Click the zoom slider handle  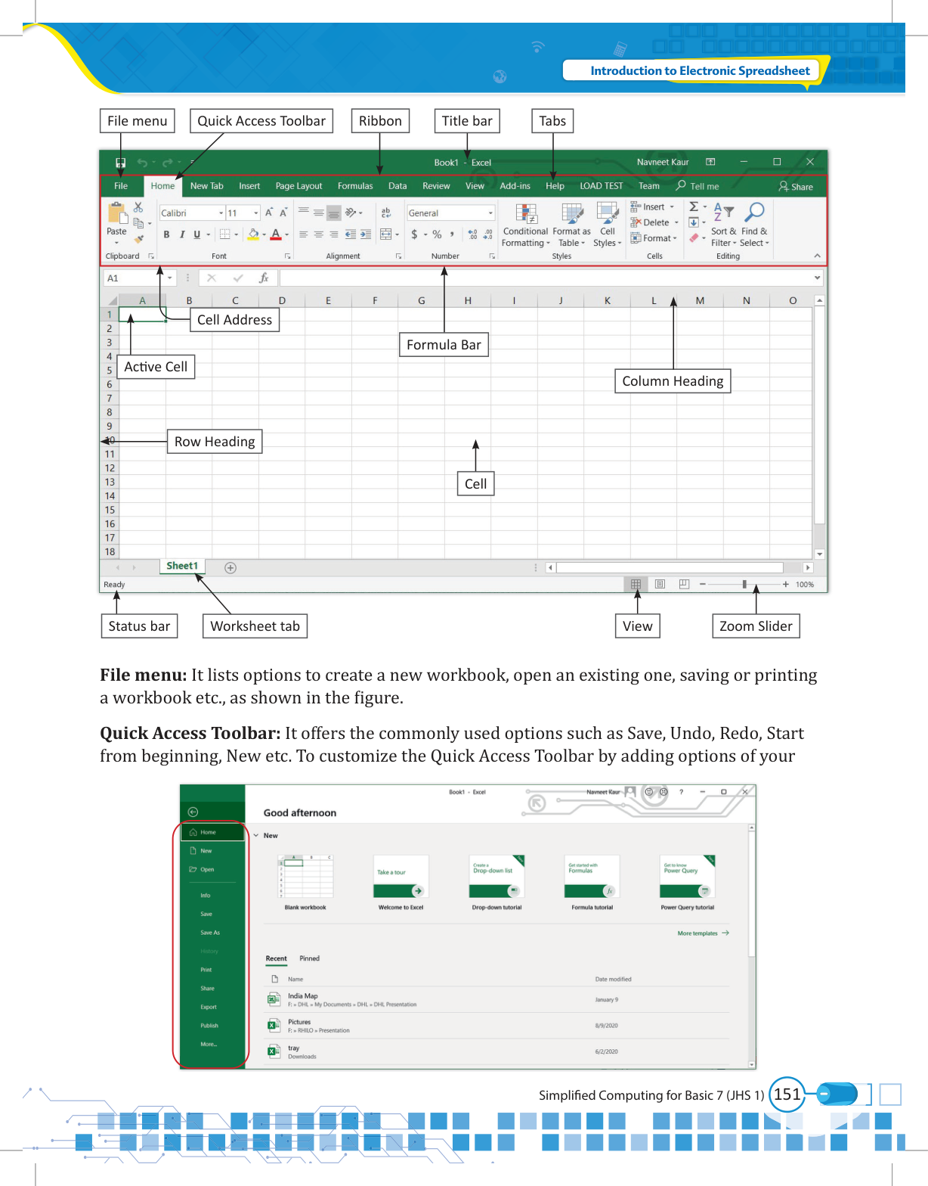[744, 585]
